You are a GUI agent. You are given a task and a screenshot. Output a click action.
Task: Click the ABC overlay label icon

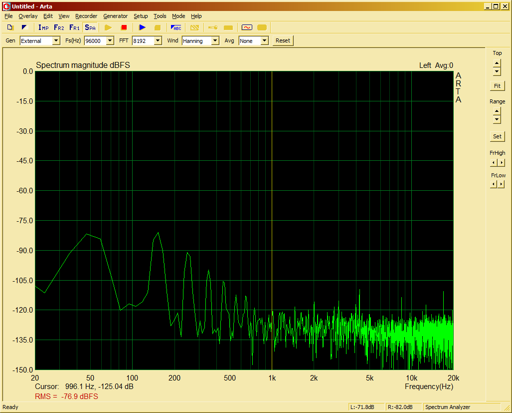pos(176,27)
